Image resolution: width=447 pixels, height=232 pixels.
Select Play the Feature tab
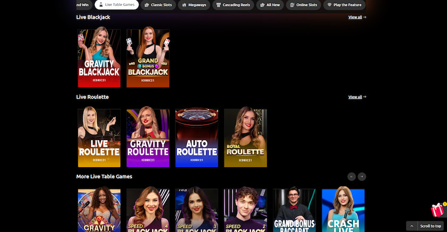click(345, 5)
